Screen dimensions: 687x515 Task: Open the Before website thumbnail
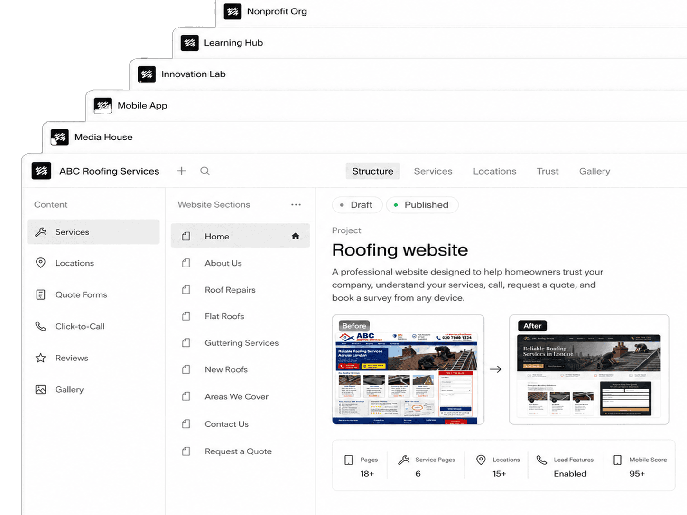[x=408, y=369]
